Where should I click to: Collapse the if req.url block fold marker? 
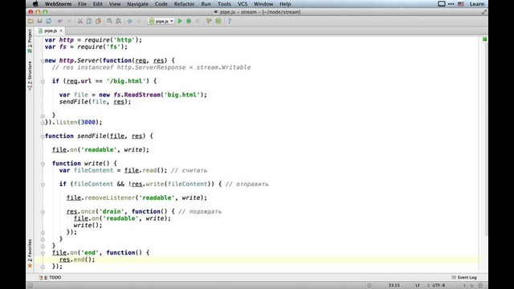pyautogui.click(x=43, y=82)
